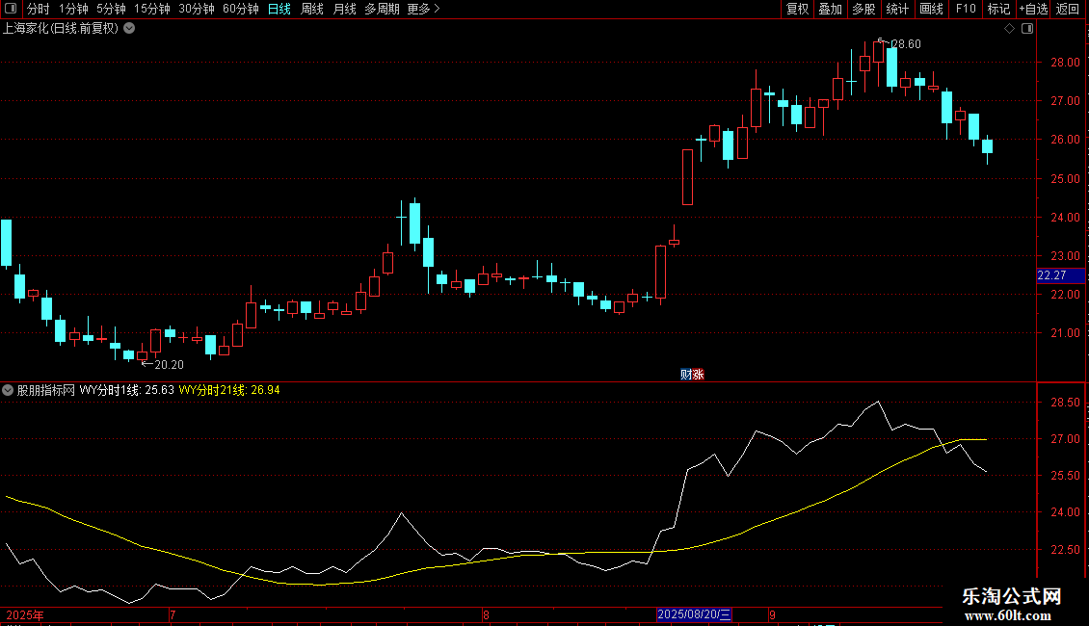1089x626 pixels.
Task: Select the 1分钟 period tab
Action: 73,9
